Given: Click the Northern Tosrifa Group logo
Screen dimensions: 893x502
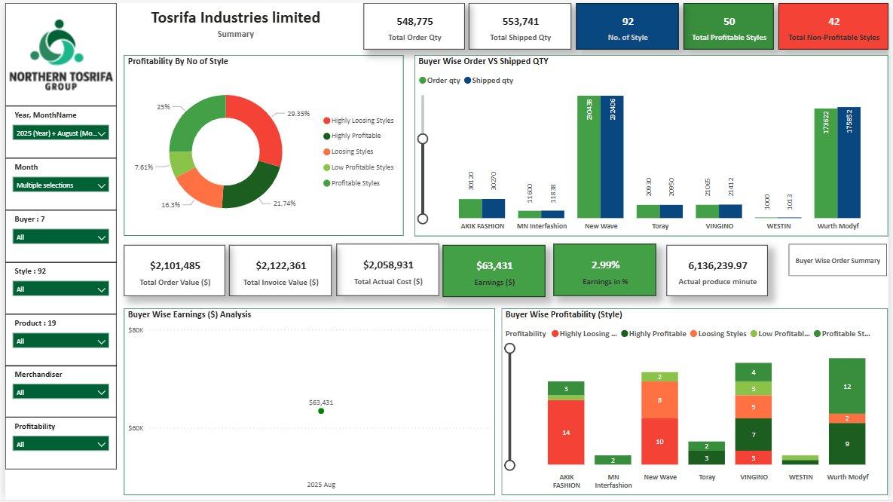Looking at the screenshot, I should point(61,55).
